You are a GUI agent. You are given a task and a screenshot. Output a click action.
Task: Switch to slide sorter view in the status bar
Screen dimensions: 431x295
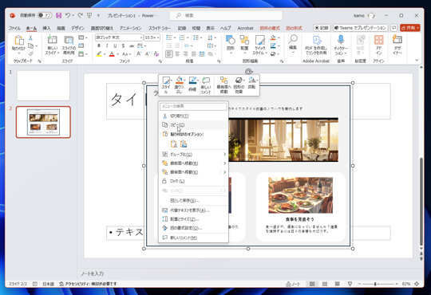coord(325,284)
